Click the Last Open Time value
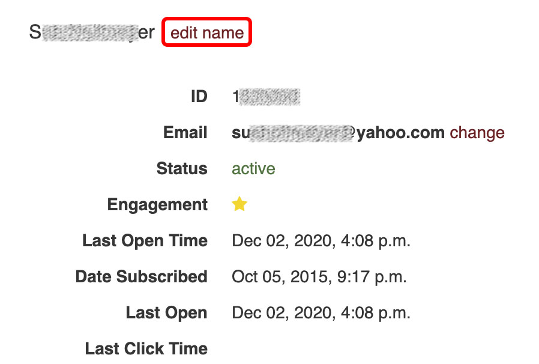Image resolution: width=539 pixels, height=364 pixels. point(322,240)
